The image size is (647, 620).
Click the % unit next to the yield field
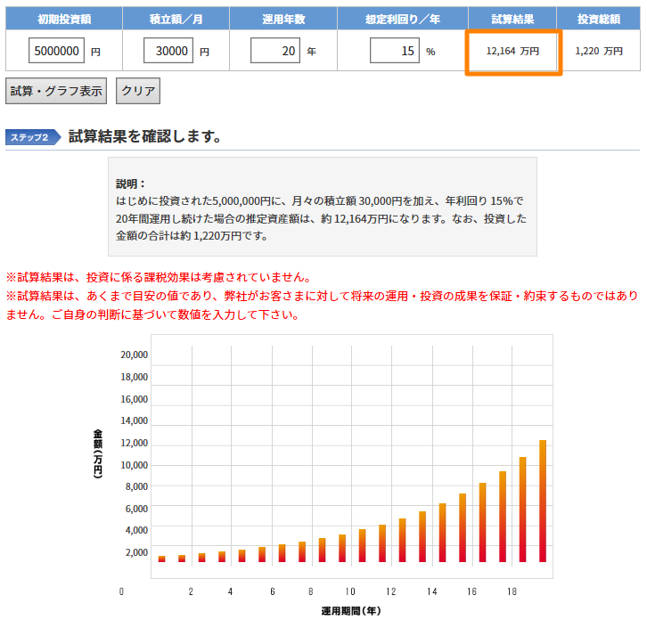tap(430, 52)
